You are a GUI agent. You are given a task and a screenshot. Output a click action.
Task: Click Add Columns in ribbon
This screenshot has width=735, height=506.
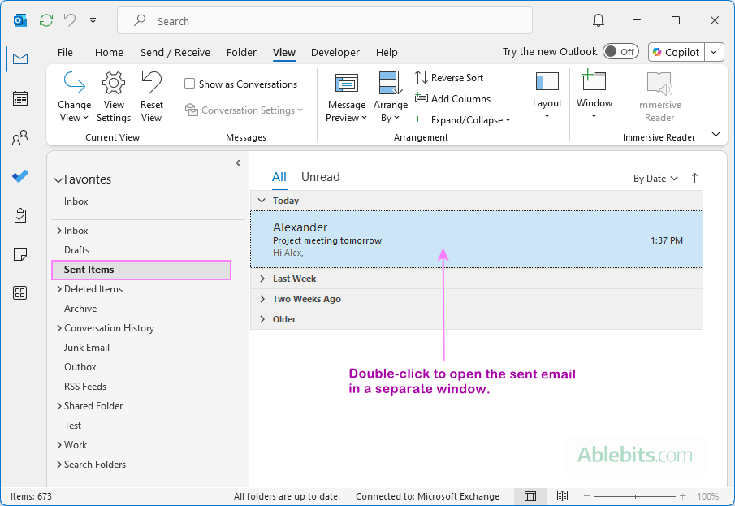(x=453, y=98)
